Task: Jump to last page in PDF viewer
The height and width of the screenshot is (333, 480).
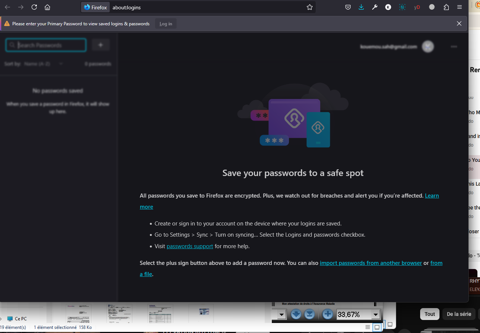Action: [x=309, y=314]
